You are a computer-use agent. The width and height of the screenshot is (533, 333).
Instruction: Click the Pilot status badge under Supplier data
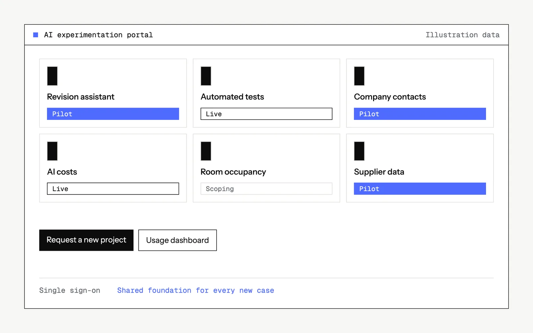pyautogui.click(x=420, y=189)
